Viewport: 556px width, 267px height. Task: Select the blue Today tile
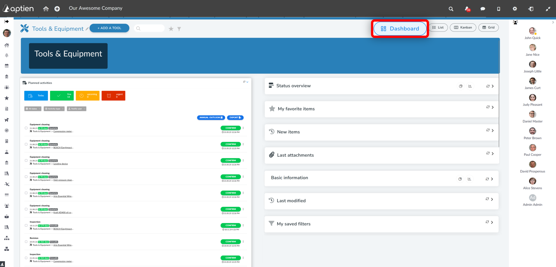(x=36, y=96)
